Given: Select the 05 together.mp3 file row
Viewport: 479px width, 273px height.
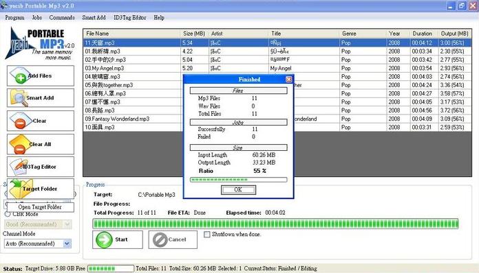Looking at the screenshot, I should point(277,85).
